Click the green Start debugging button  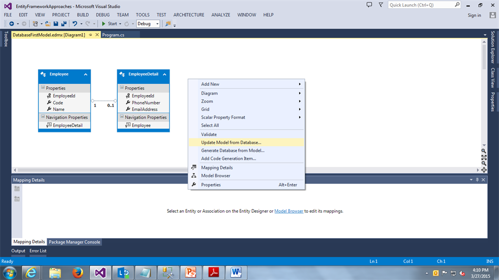coord(109,24)
